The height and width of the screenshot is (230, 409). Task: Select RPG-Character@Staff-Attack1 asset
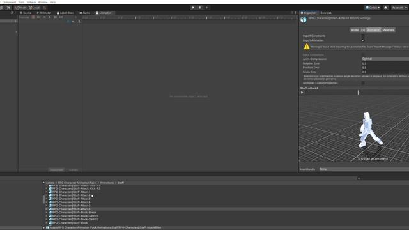pos(71,192)
